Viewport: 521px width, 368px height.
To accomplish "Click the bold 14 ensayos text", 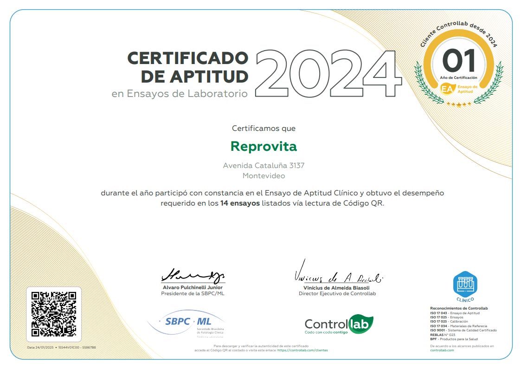I will (240, 203).
